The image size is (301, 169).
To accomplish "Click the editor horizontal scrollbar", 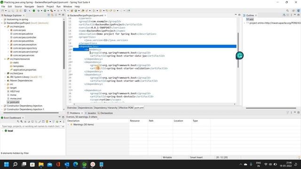I will tap(154, 104).
